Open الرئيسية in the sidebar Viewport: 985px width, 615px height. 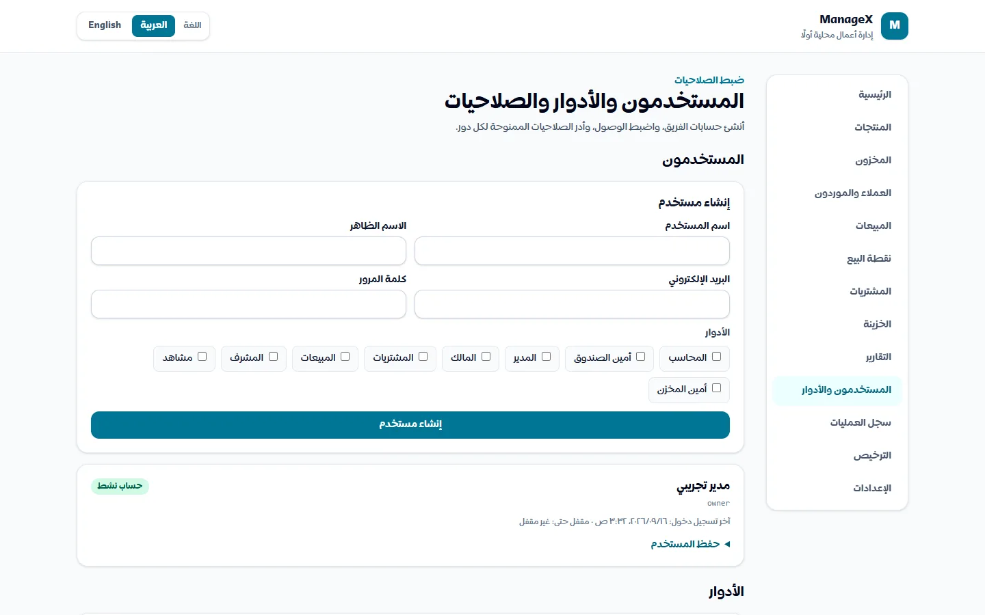[x=837, y=94]
